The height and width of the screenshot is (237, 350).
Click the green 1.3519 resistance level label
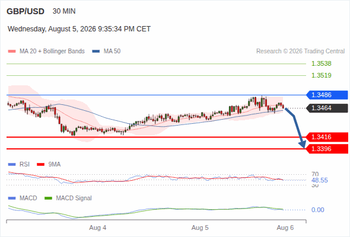[x=322, y=75]
